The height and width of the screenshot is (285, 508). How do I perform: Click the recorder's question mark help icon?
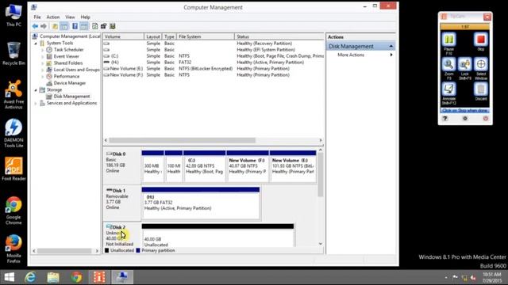(x=445, y=119)
